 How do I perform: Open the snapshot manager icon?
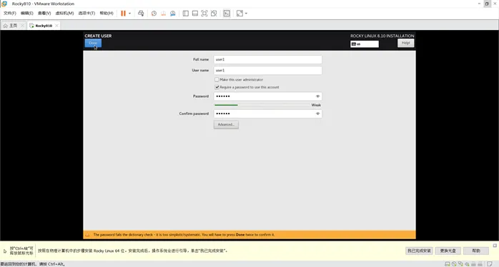[x=173, y=14]
